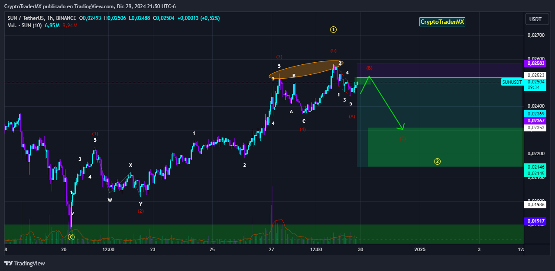Select the red (2) wave label
Viewport: 555px width, 271px height.
tap(140, 211)
